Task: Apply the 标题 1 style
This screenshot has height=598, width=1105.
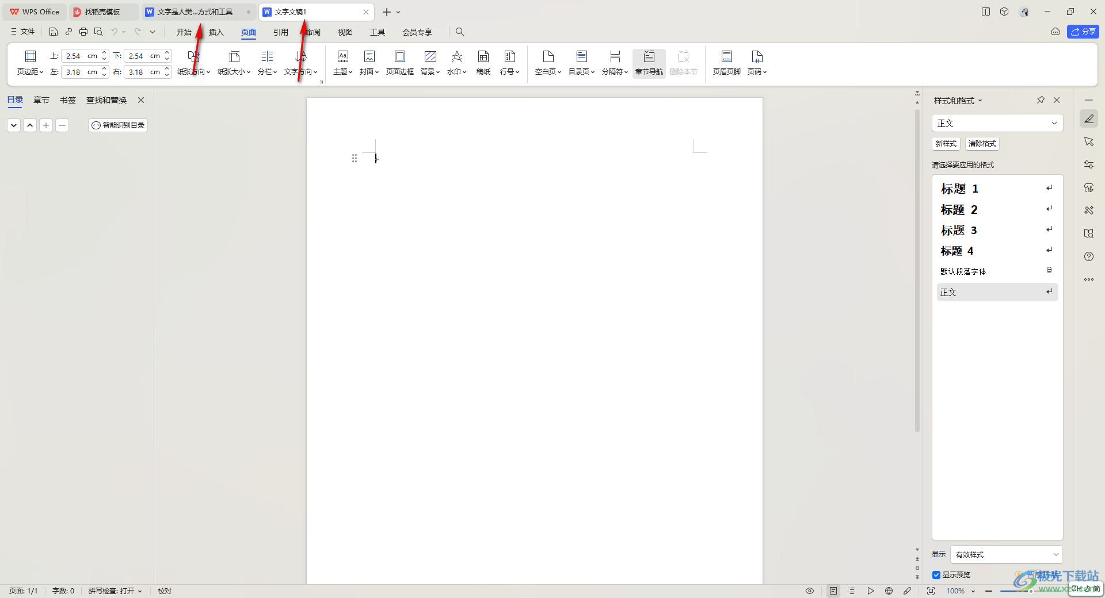Action: point(997,189)
